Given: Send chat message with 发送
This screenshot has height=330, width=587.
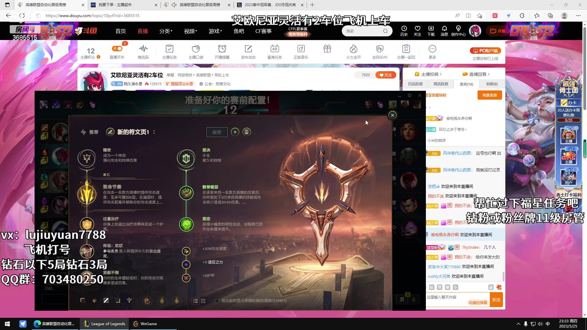Looking at the screenshot, I should pos(496,300).
